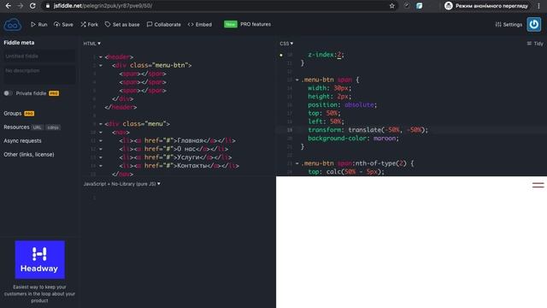Tidy the CSS code

click(x=535, y=44)
